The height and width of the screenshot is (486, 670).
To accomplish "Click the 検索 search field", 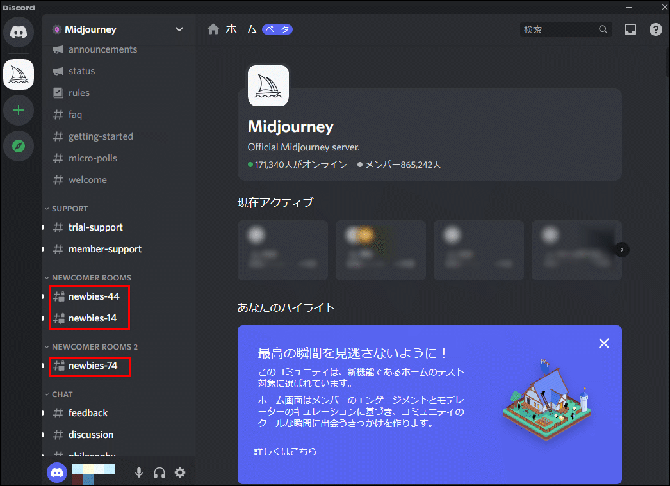I will point(566,29).
